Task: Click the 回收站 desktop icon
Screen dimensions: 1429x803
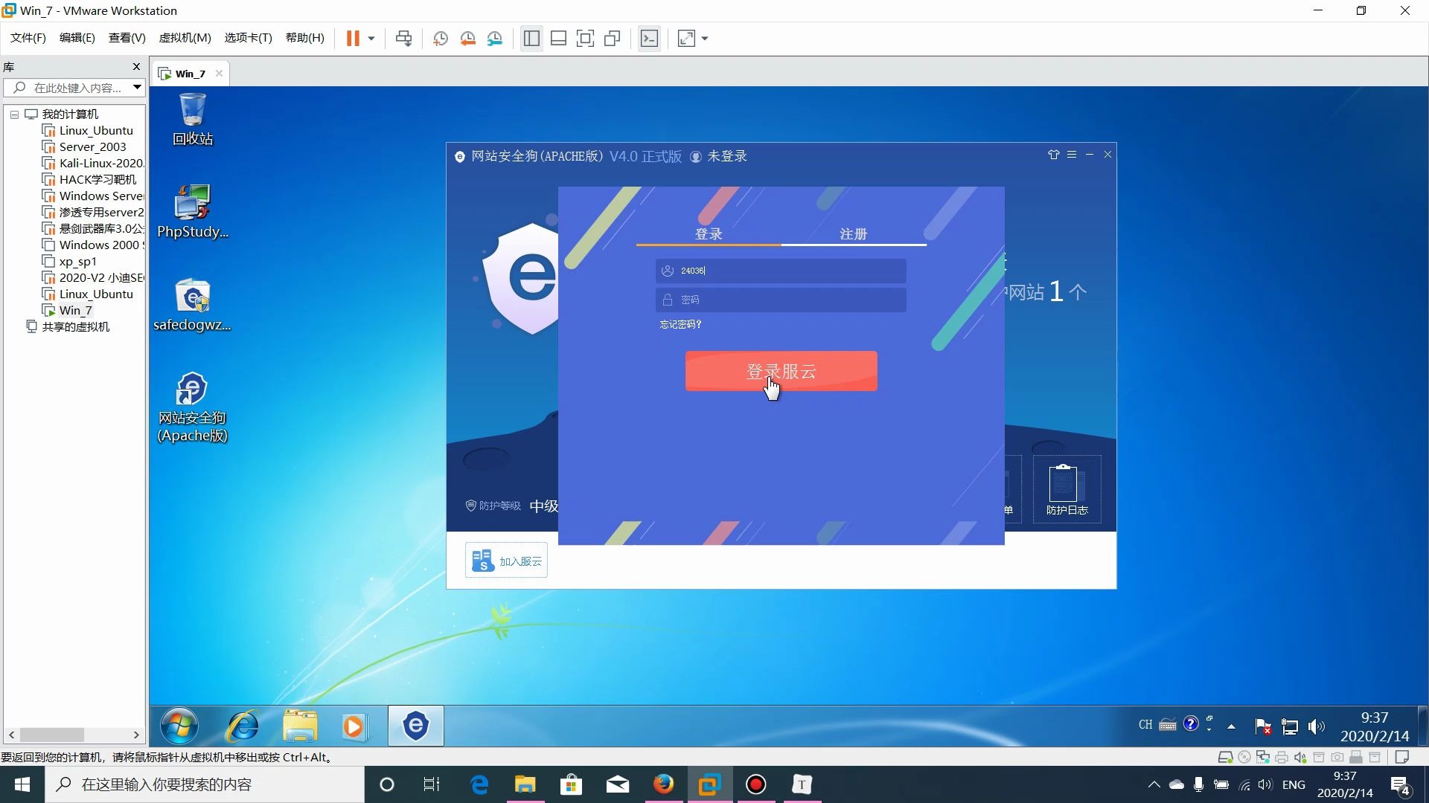Action: 193,119
